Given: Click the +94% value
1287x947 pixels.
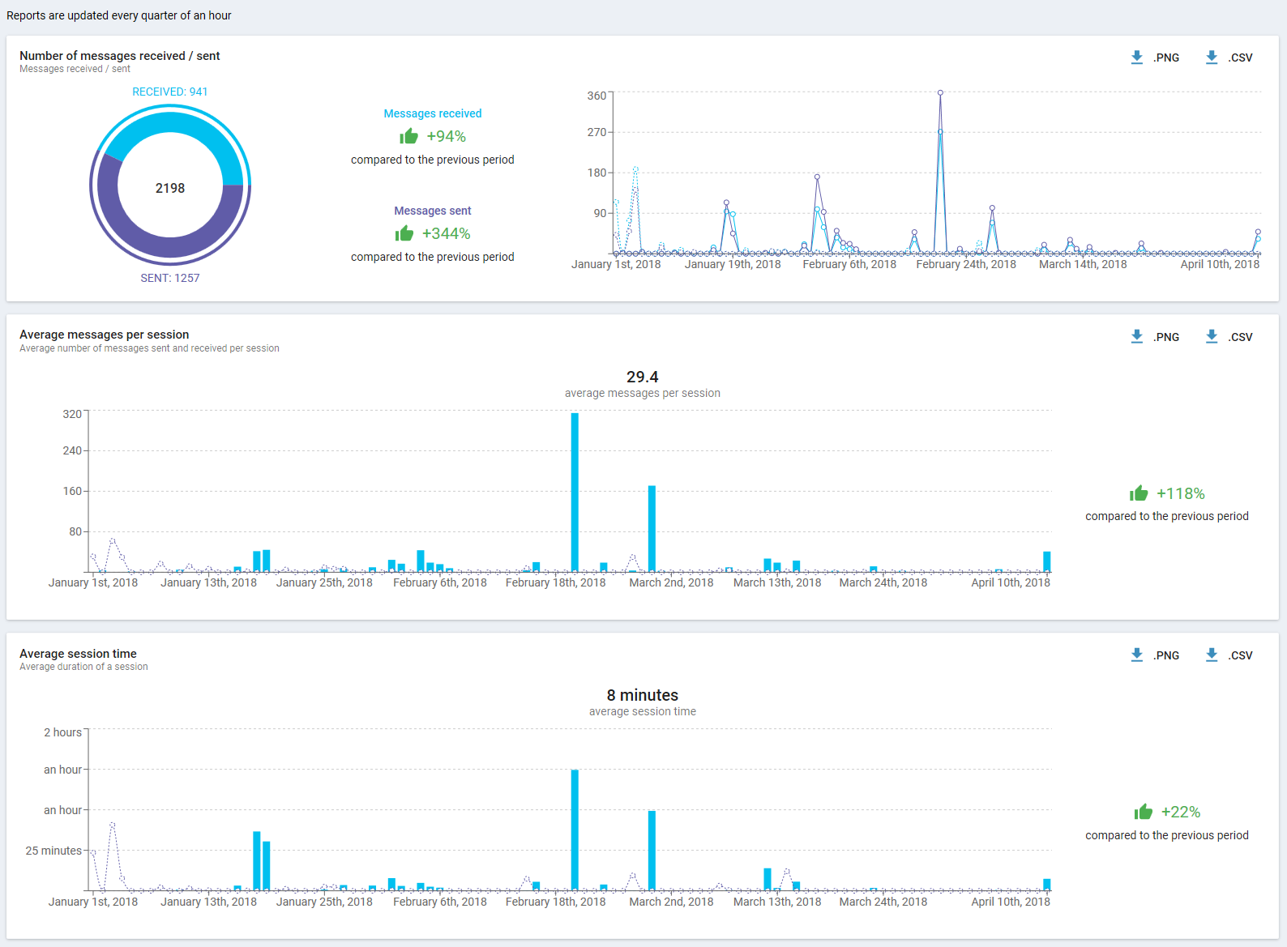Looking at the screenshot, I should click(447, 136).
